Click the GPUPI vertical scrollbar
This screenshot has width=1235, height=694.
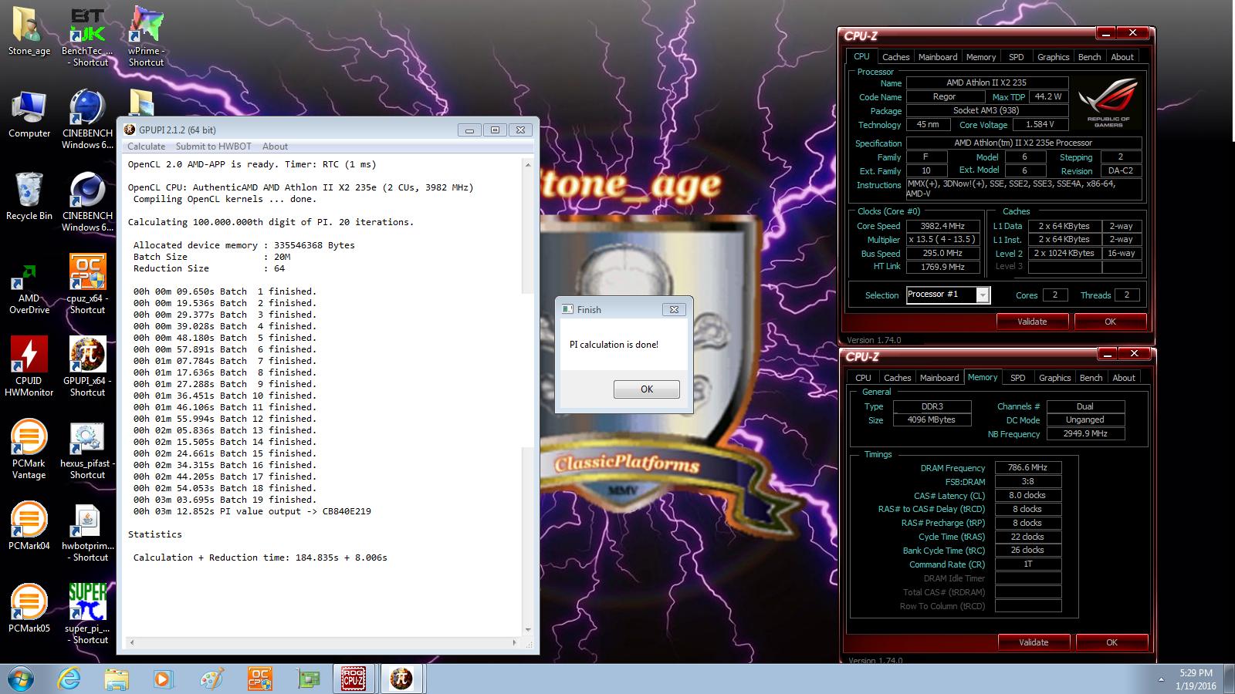point(528,397)
